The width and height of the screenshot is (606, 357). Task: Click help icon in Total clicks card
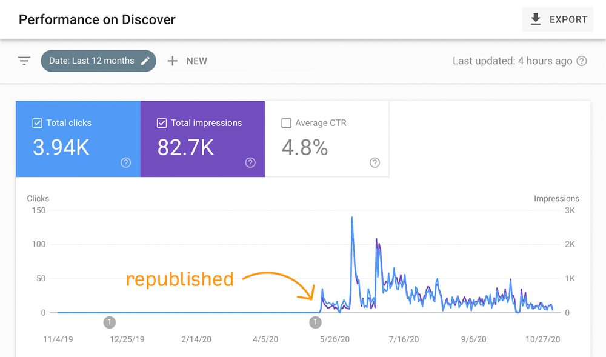(x=126, y=162)
